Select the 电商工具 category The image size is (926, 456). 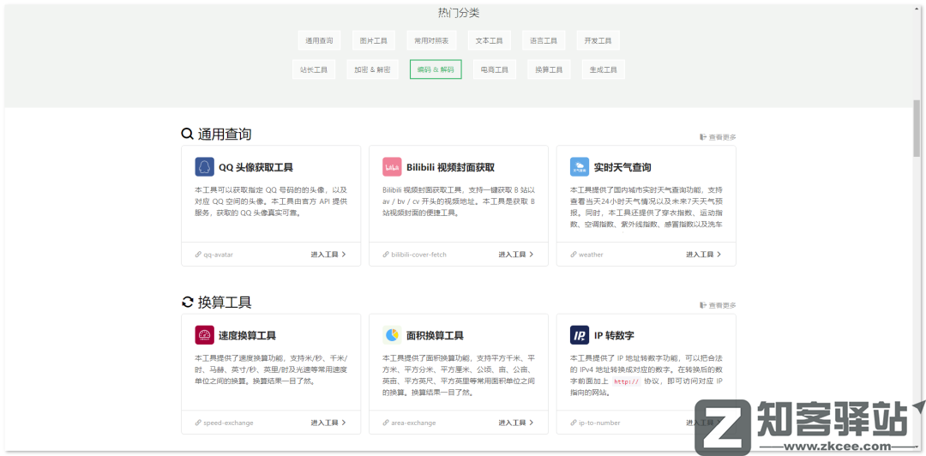(495, 69)
